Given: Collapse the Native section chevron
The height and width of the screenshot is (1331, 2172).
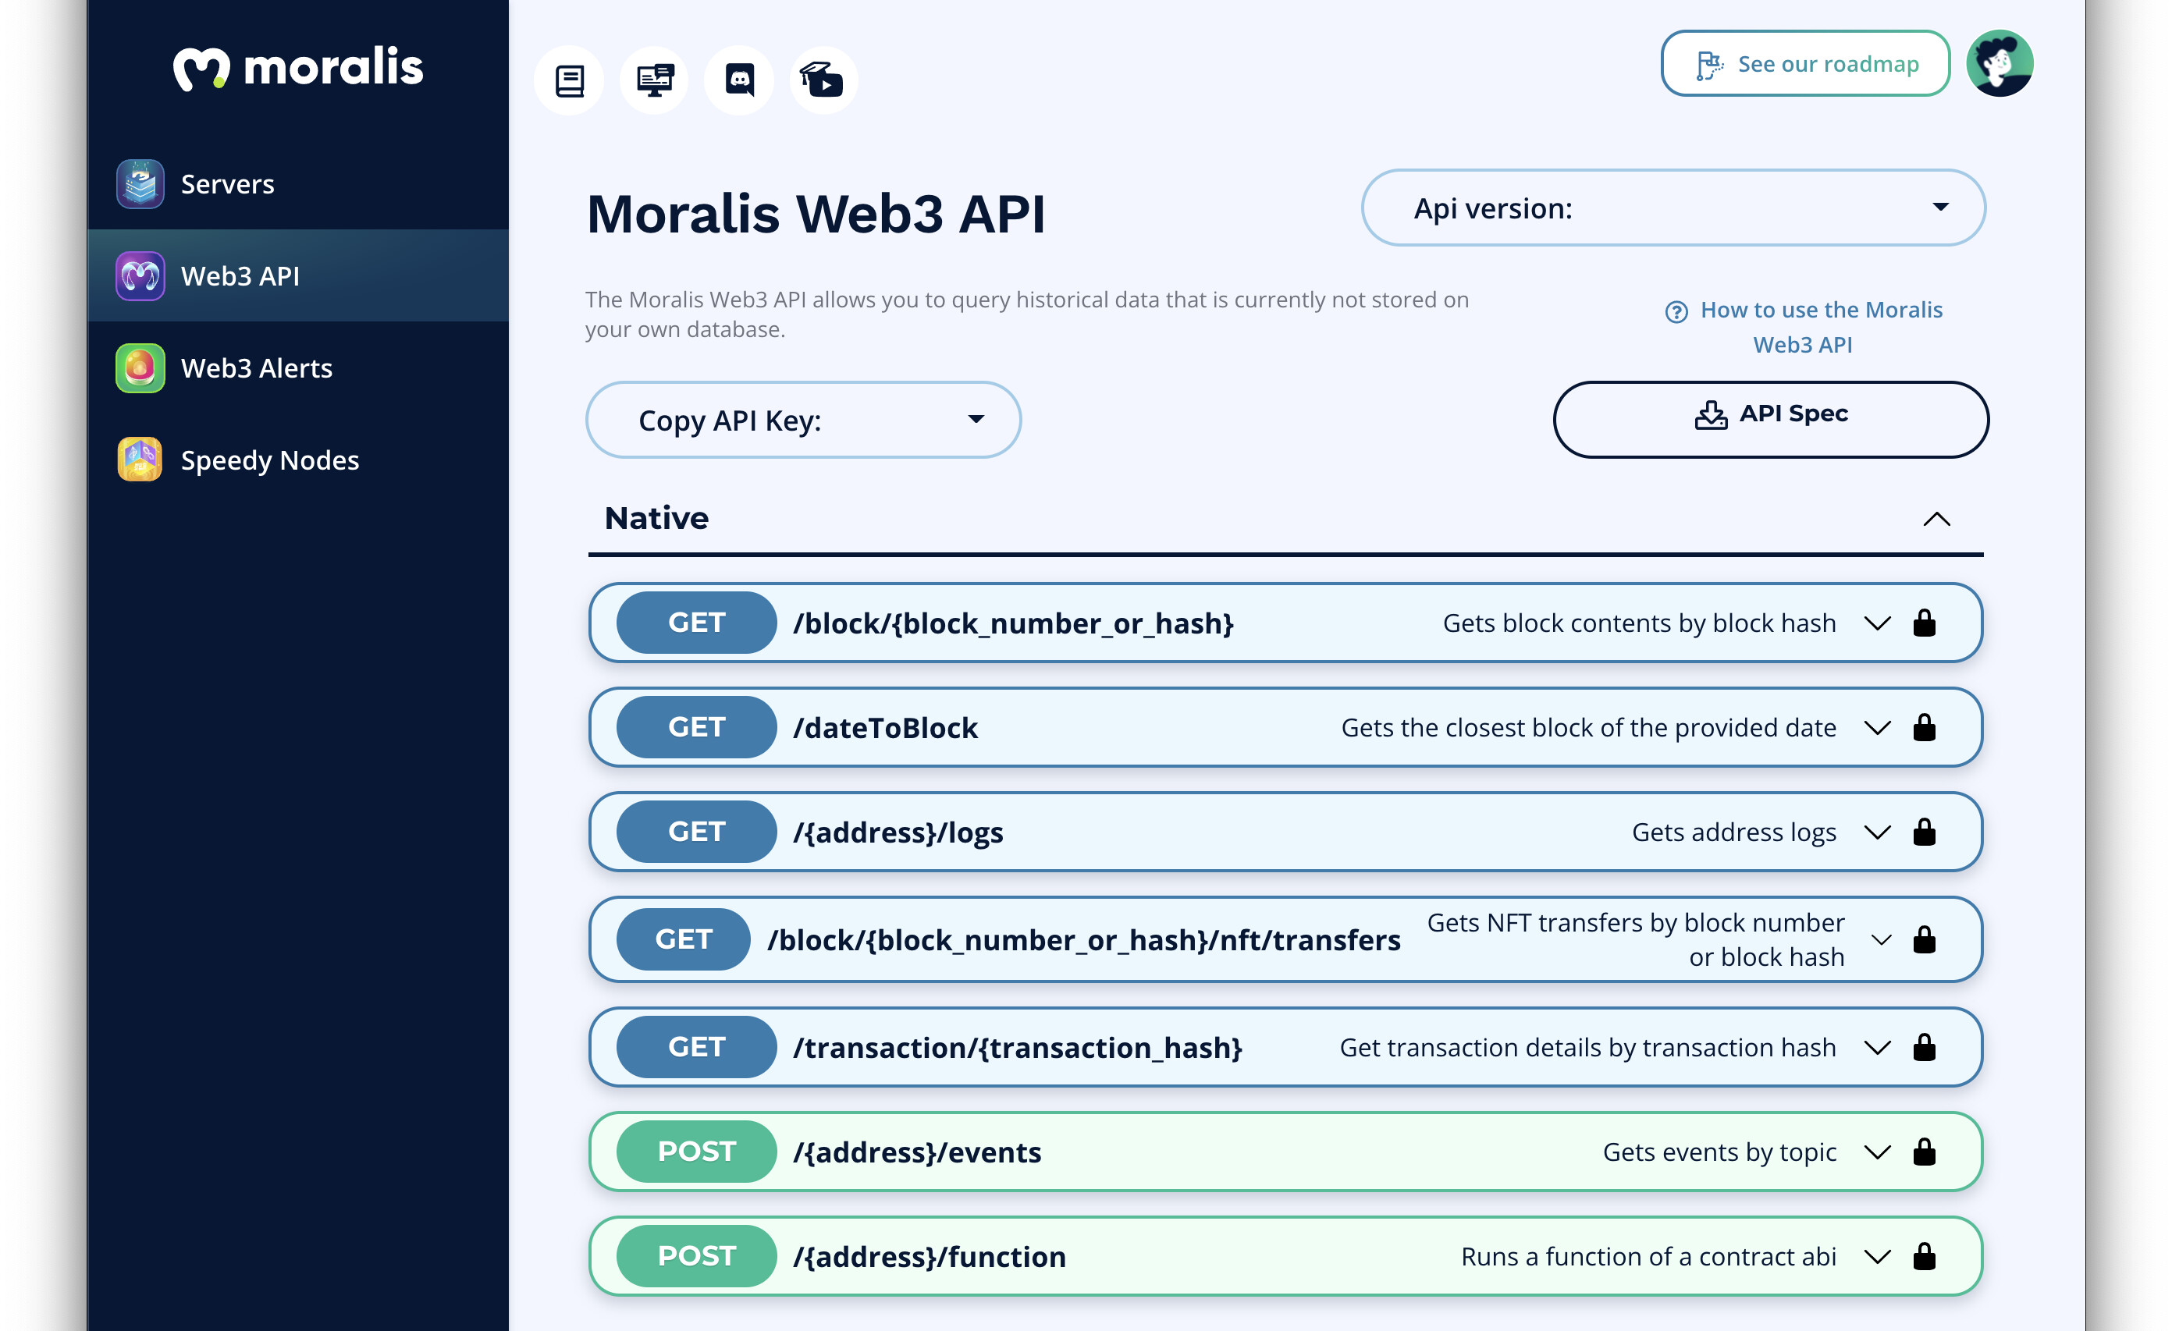Looking at the screenshot, I should click(1936, 518).
